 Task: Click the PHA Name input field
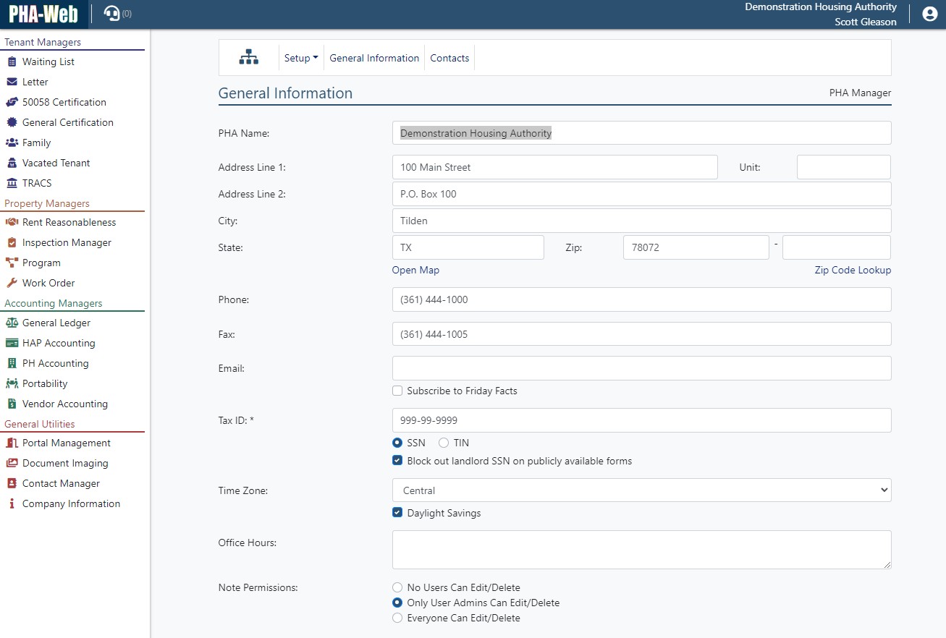pos(642,133)
